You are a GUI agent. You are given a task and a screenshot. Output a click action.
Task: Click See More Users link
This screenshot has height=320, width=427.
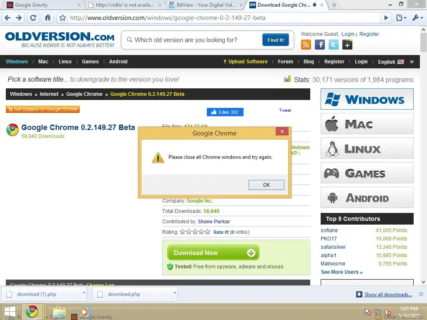342,272
